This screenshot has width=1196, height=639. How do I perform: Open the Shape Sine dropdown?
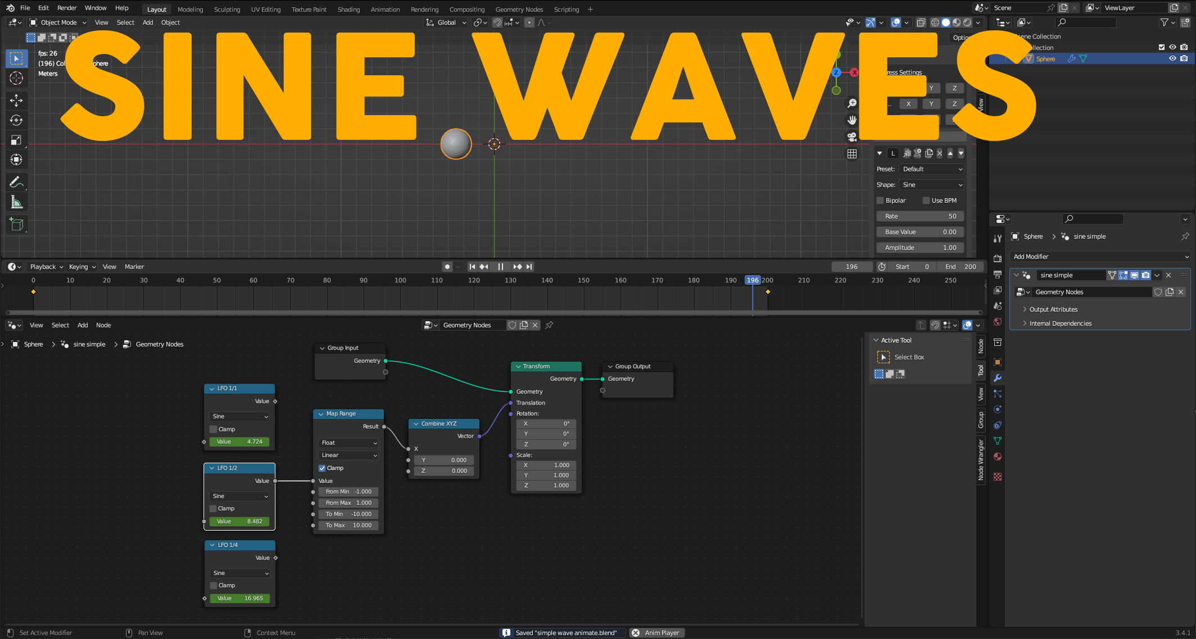click(932, 185)
